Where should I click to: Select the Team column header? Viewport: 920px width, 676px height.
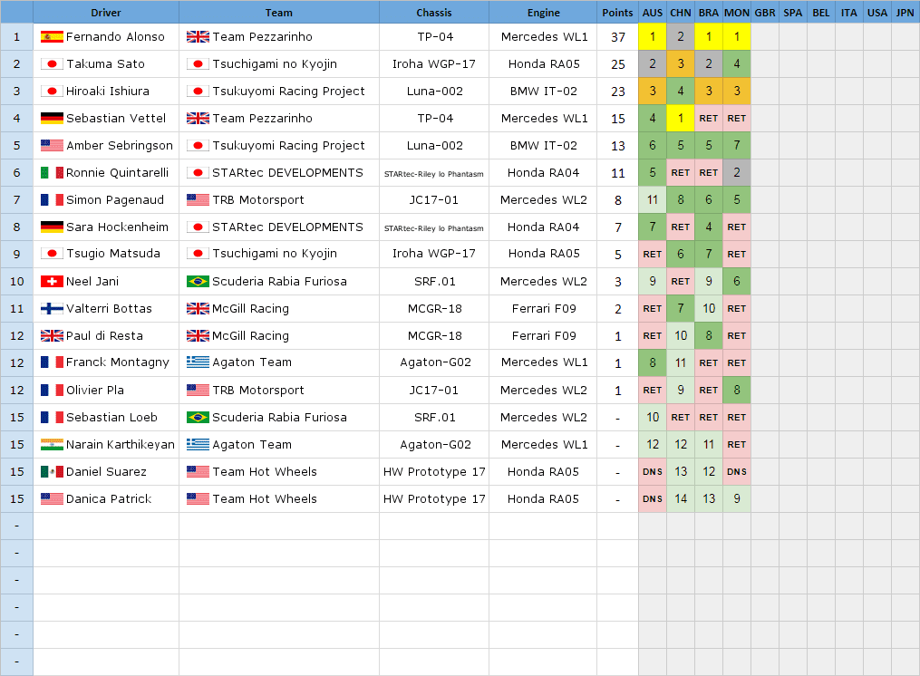279,13
